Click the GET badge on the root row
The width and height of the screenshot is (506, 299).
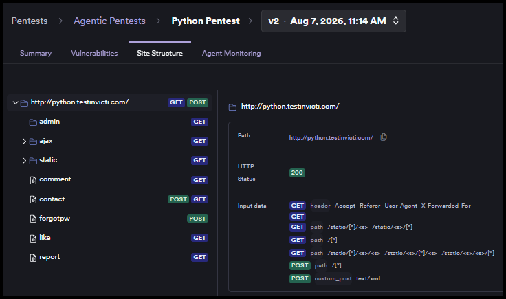[176, 102]
